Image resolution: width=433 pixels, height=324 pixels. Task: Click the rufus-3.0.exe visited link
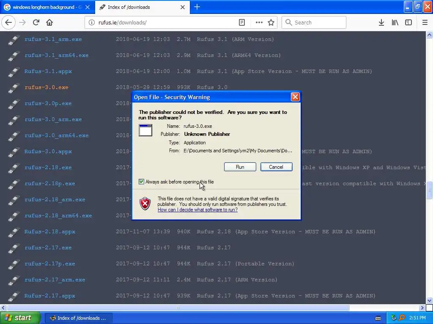pos(47,87)
